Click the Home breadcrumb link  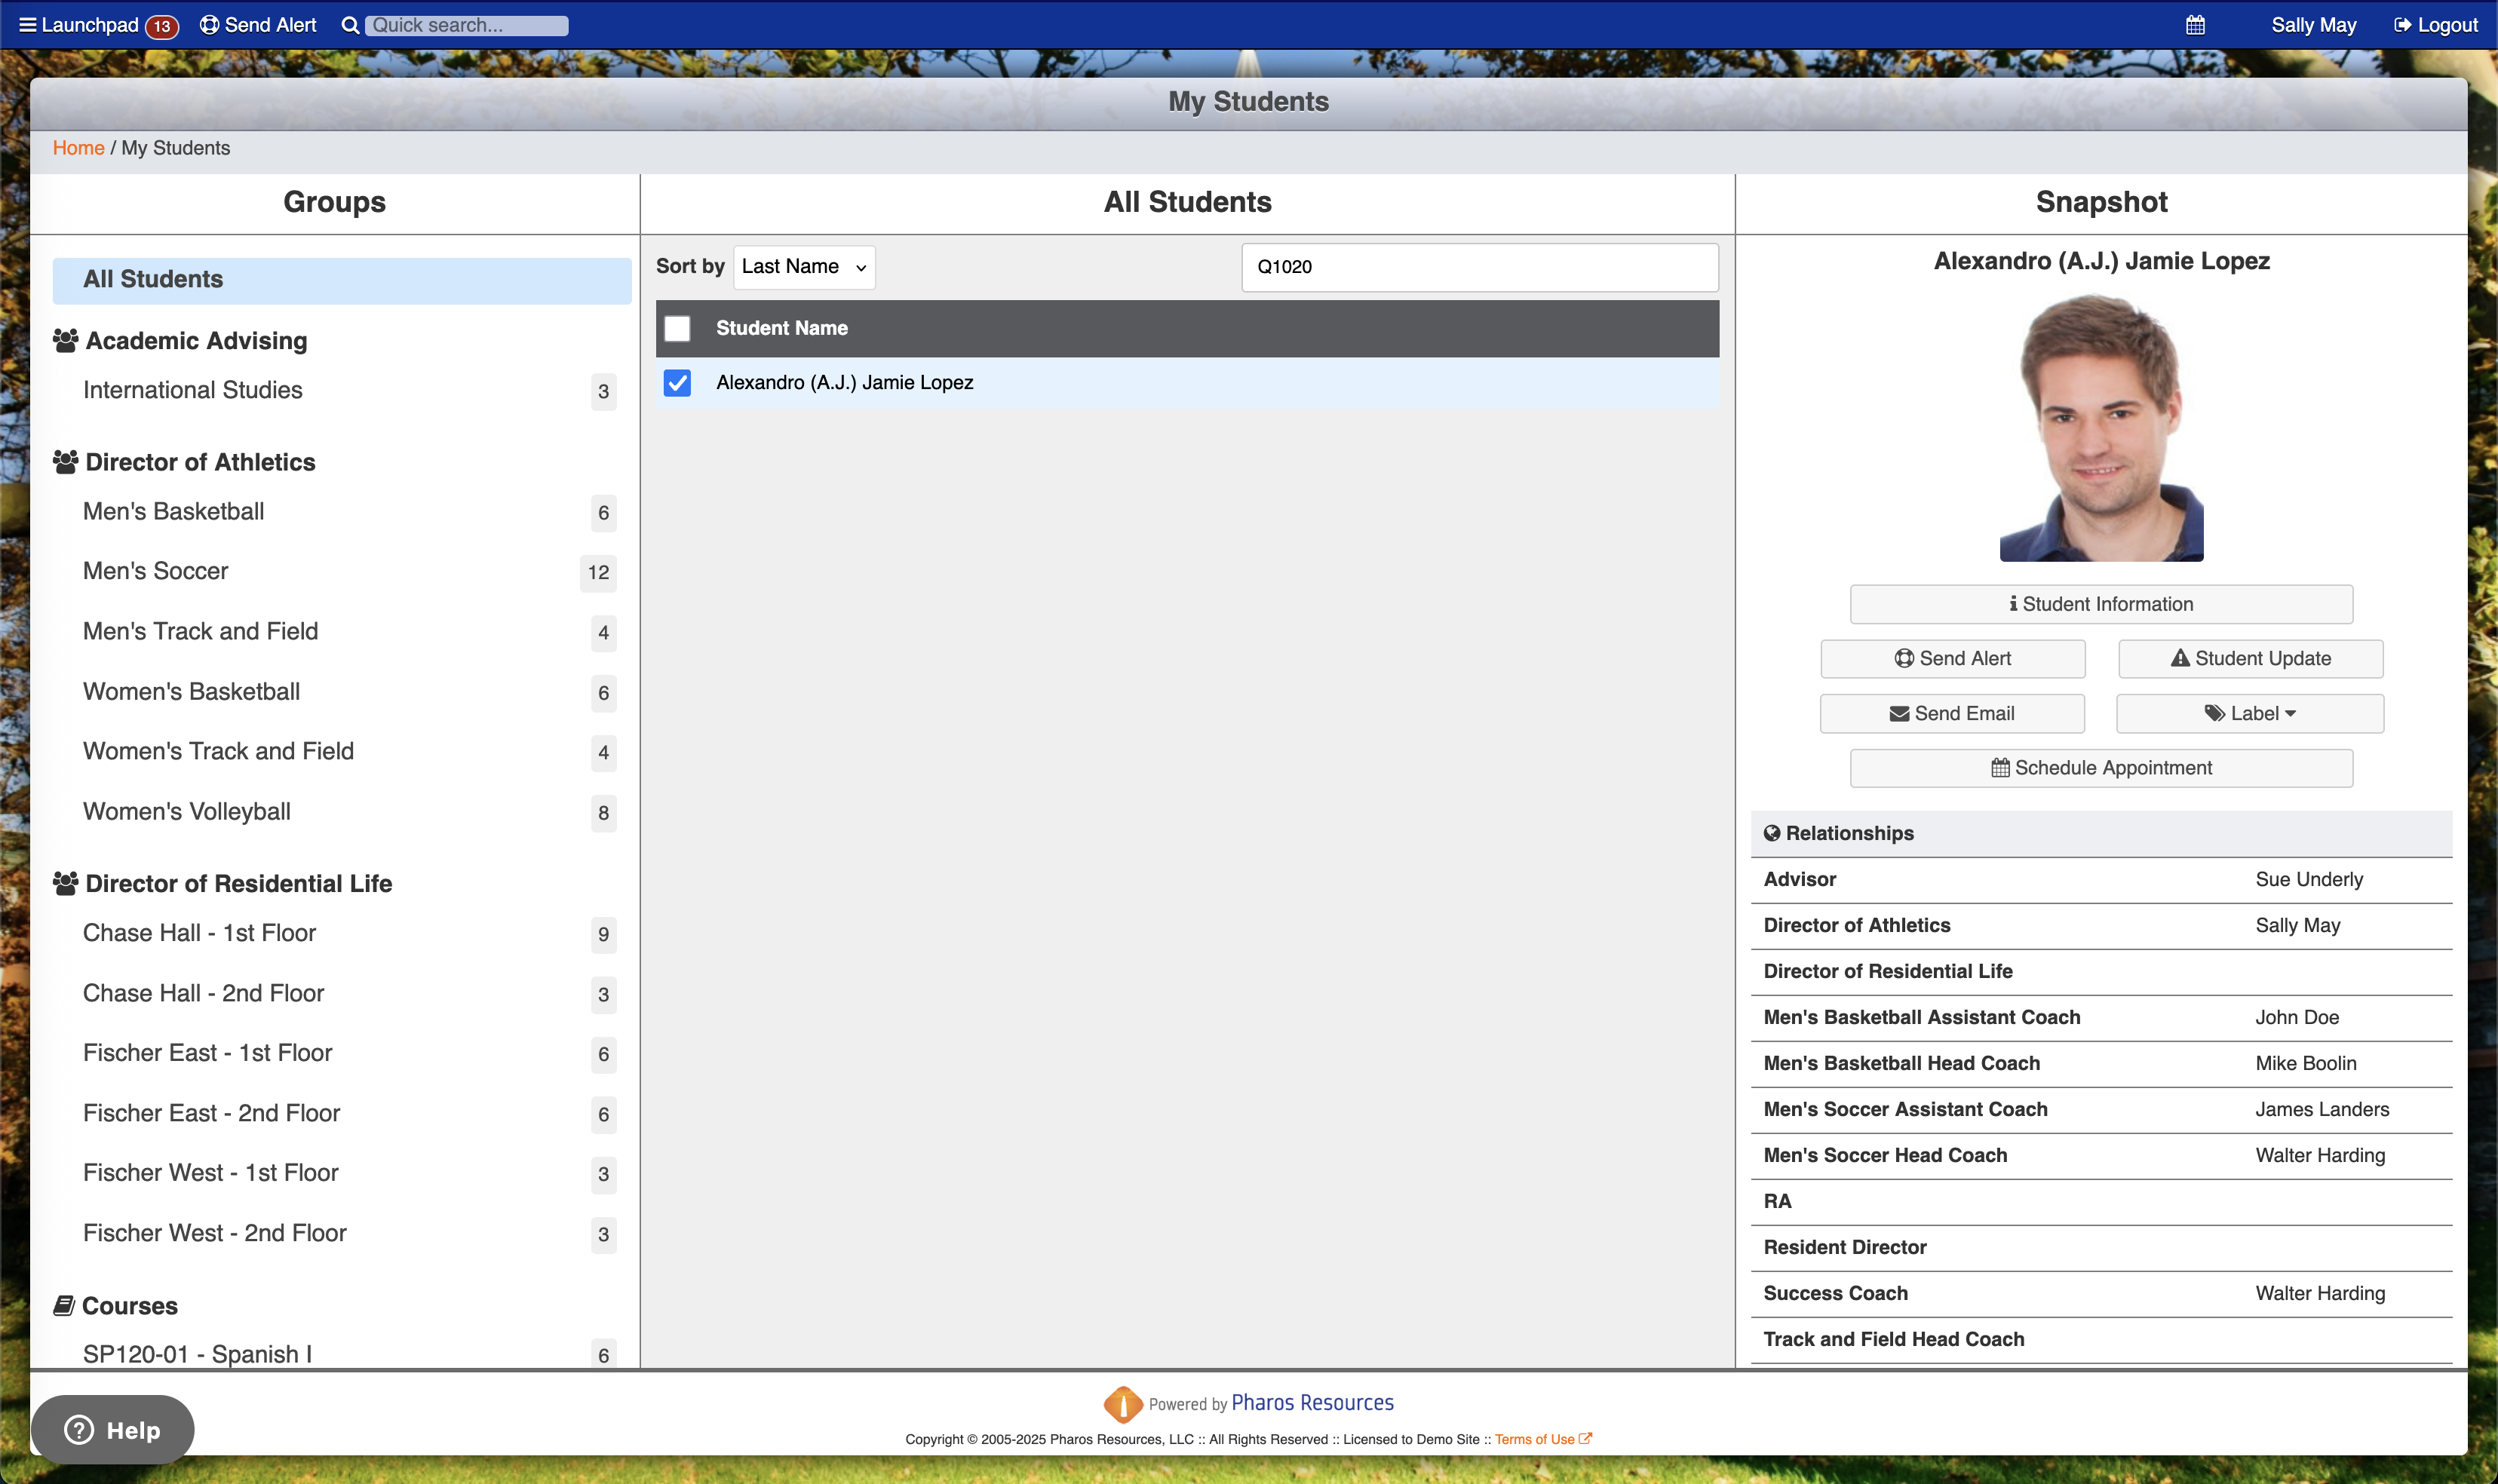78,148
